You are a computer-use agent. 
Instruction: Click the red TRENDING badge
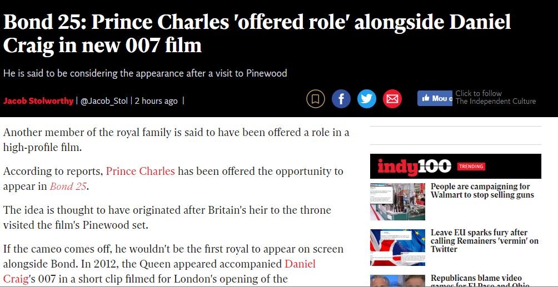471,166
